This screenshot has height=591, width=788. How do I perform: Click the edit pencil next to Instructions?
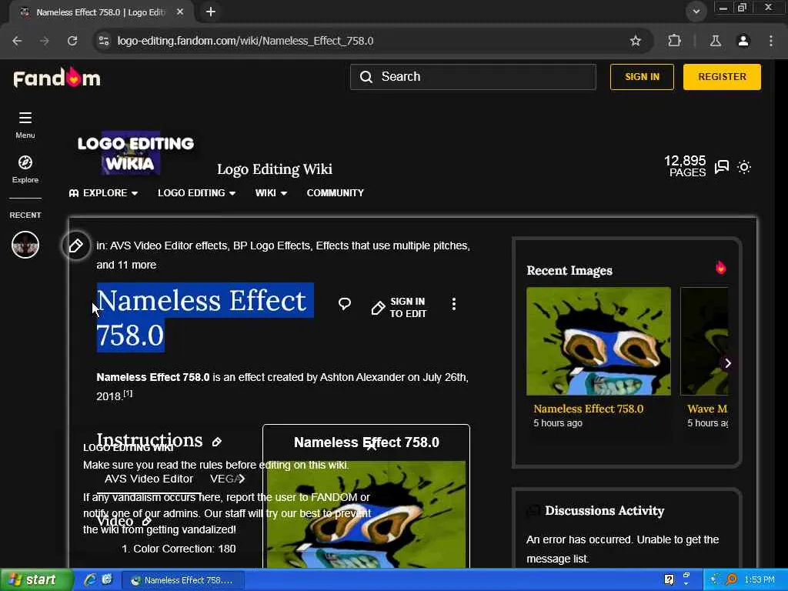(x=217, y=442)
